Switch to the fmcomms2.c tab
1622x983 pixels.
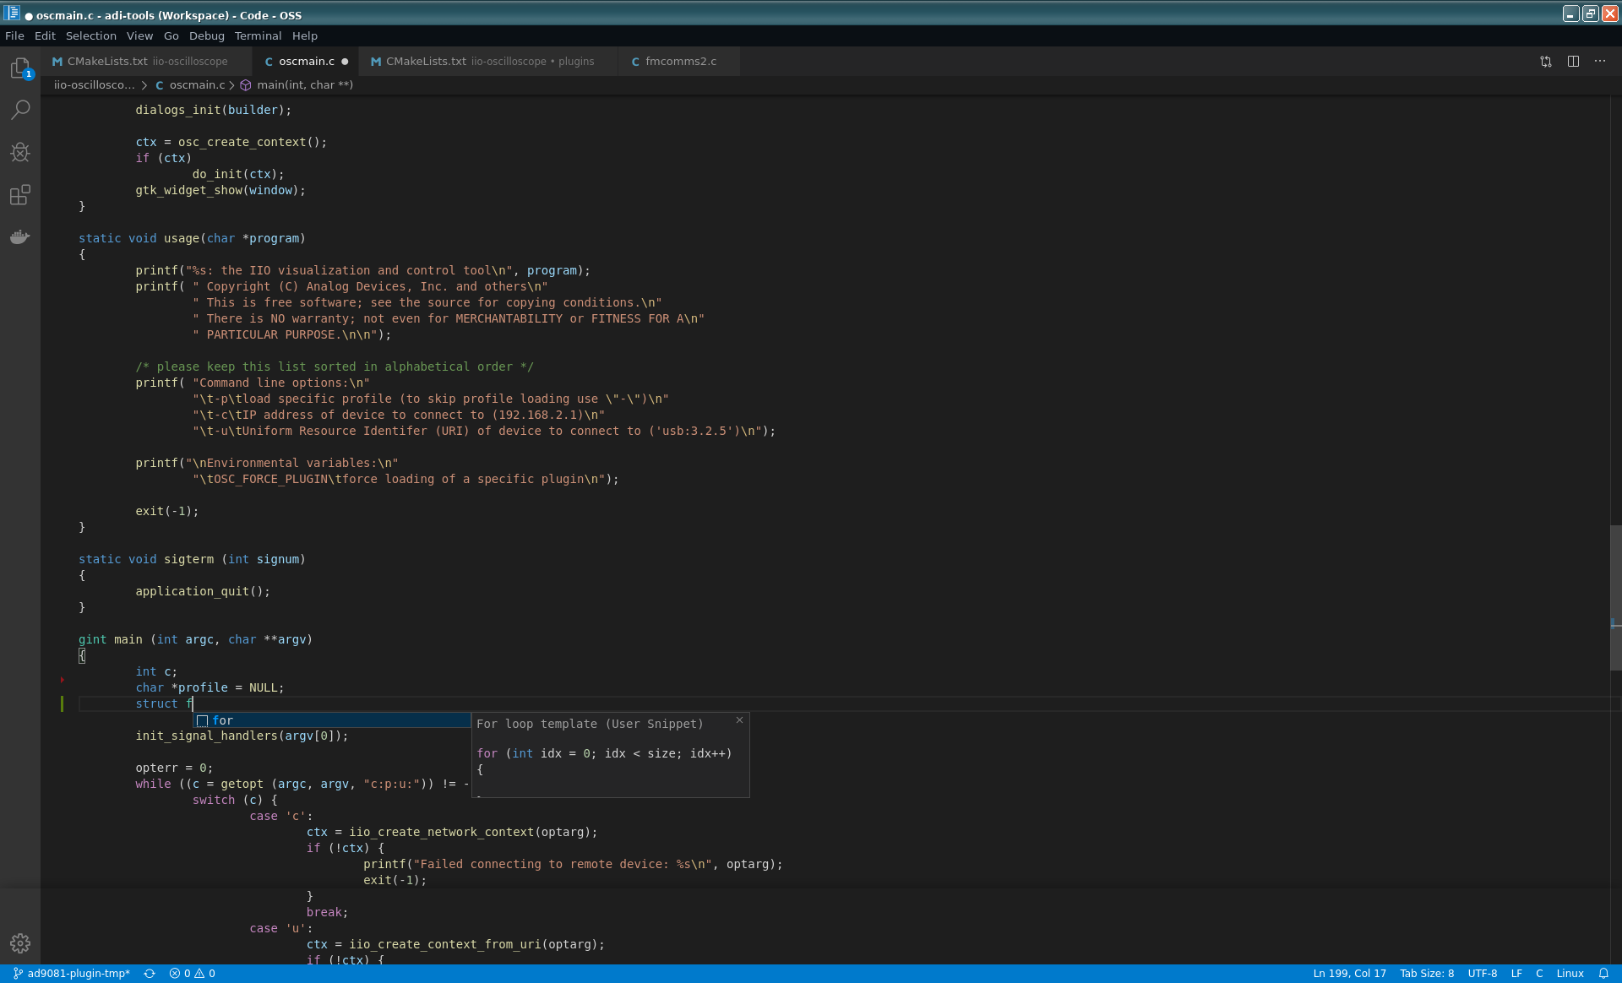pos(679,61)
